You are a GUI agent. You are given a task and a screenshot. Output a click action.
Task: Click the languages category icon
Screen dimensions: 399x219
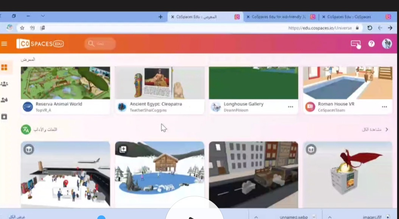[x=26, y=130]
